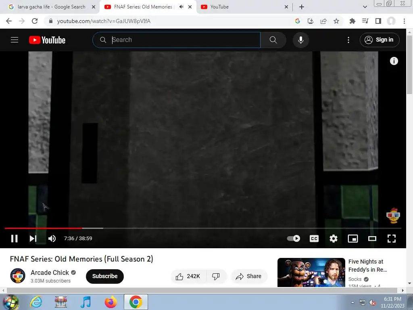Open YouTube guide hamburger menu
Viewport: 413px width, 310px height.
click(15, 40)
